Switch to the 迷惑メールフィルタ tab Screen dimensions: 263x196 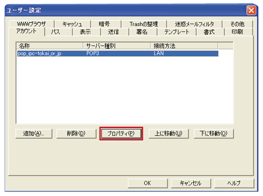click(x=194, y=24)
